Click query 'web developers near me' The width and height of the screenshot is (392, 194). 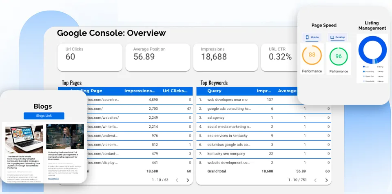pyautogui.click(x=227, y=100)
